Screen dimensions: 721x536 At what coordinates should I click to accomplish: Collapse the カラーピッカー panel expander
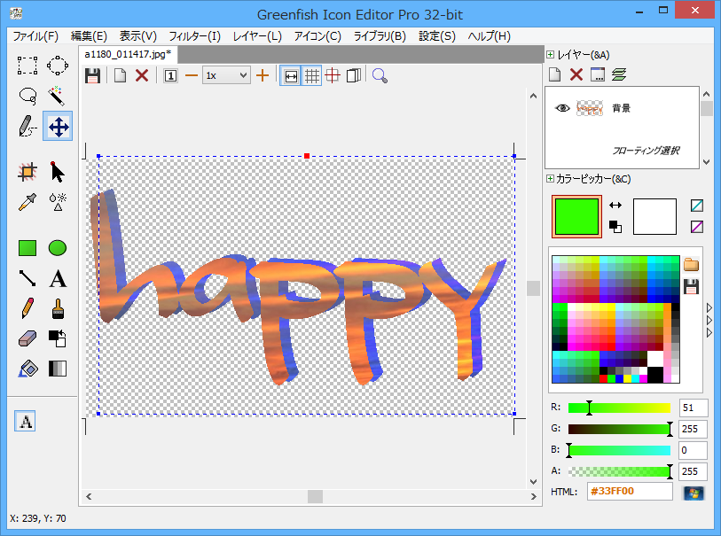click(551, 179)
